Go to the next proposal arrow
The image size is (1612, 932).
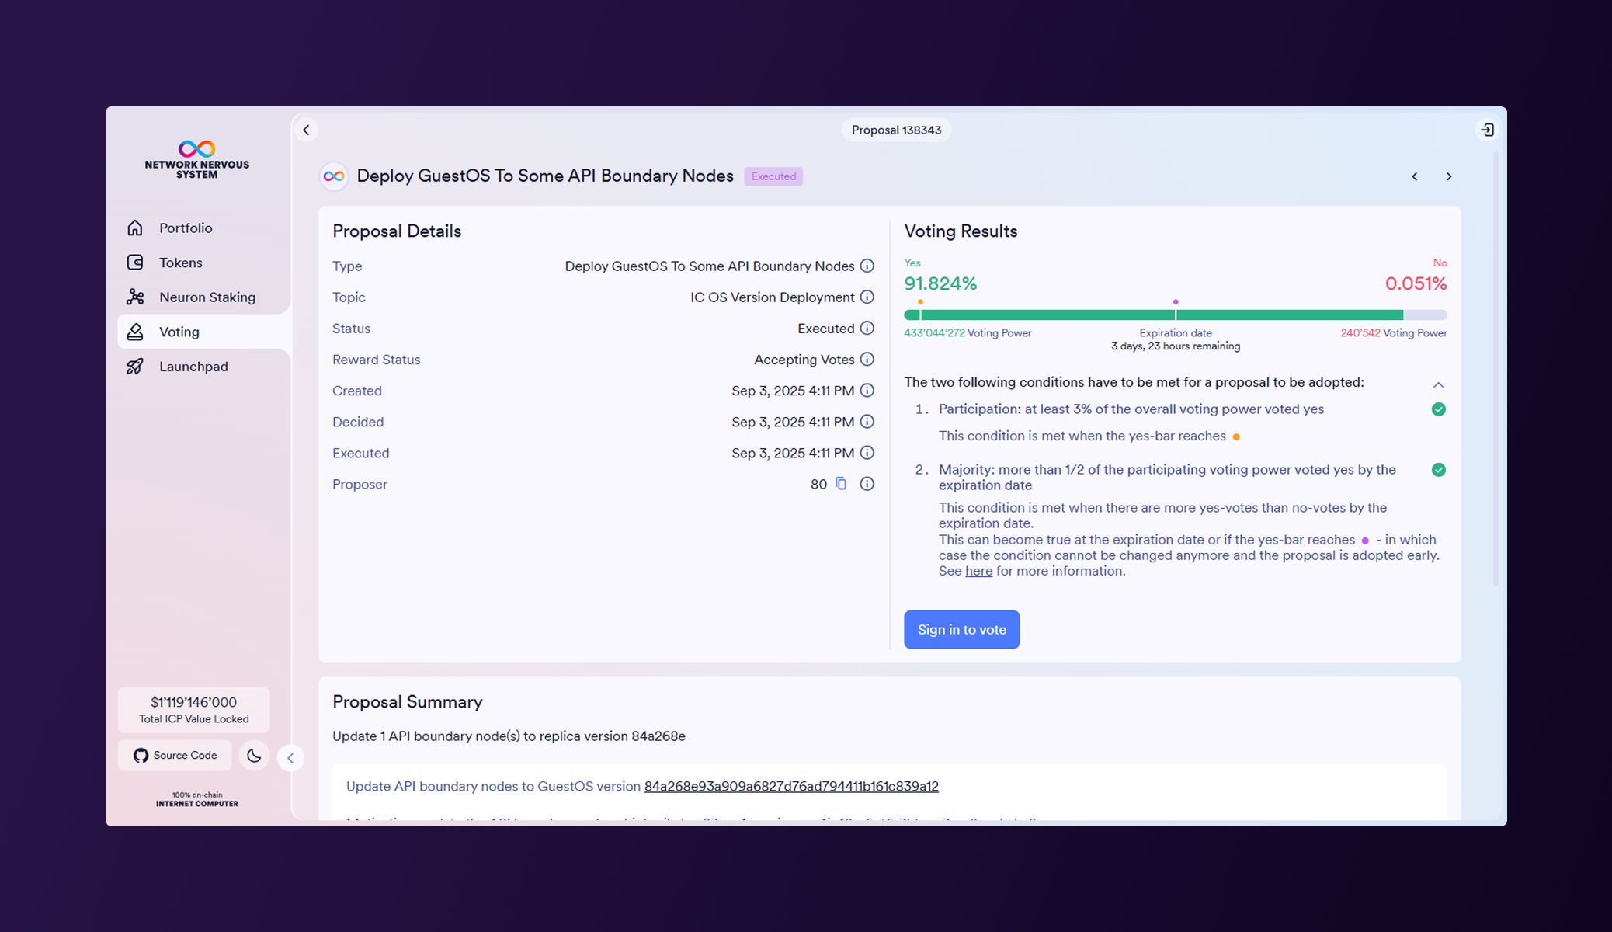tap(1448, 176)
